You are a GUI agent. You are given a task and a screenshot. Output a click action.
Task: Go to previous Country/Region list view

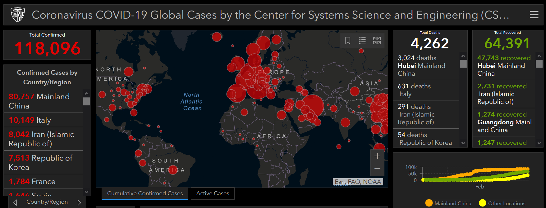(x=15, y=202)
